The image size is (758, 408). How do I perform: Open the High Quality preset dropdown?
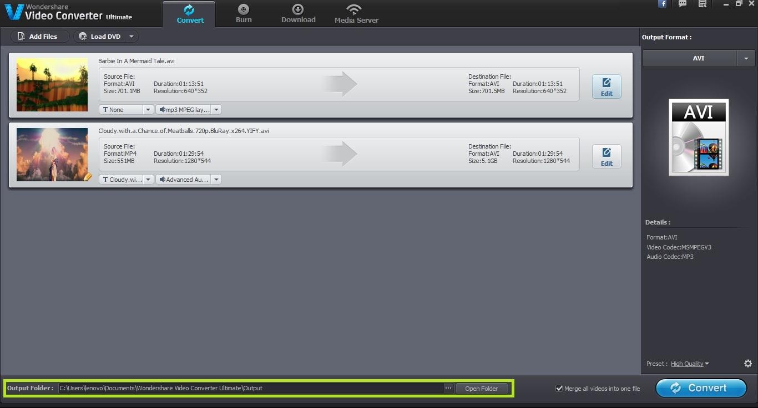click(690, 364)
